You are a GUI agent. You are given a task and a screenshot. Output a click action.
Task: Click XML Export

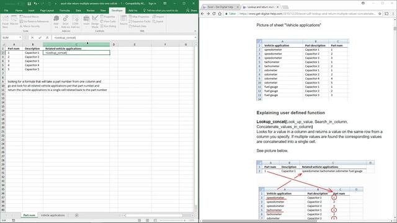pos(158,22)
